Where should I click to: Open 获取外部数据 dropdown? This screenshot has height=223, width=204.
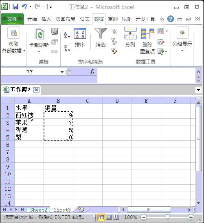click(13, 40)
